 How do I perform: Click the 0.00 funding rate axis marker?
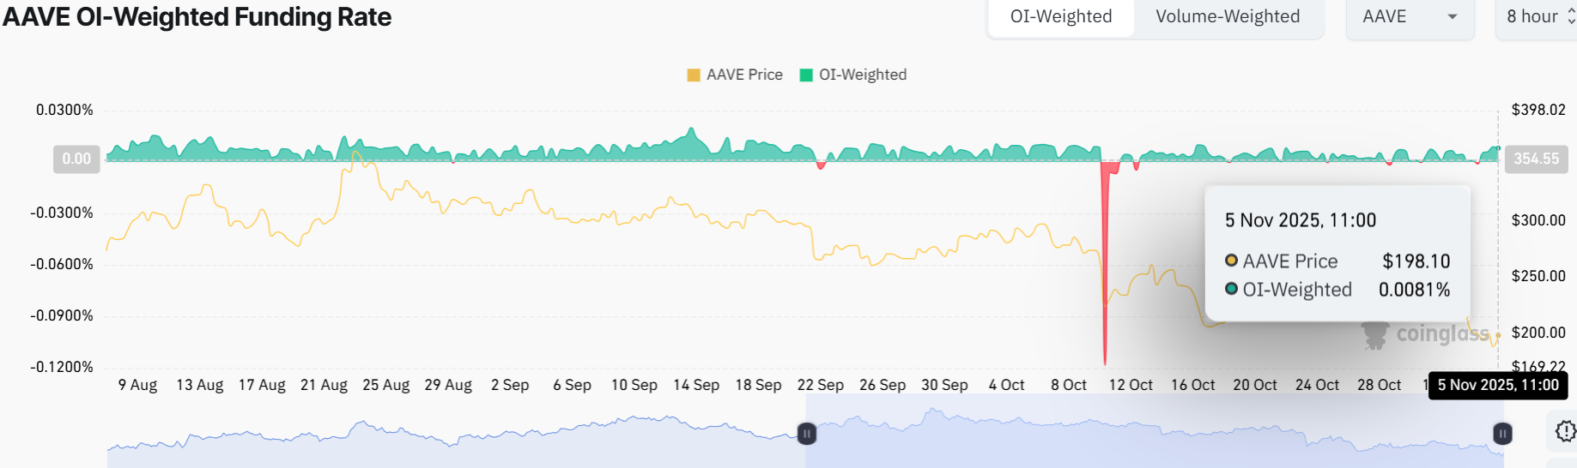coord(76,159)
